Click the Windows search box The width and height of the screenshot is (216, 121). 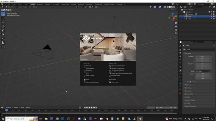22,119
